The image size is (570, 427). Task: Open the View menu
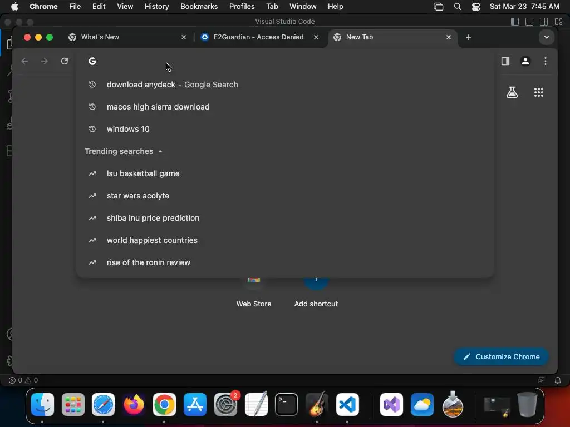pyautogui.click(x=125, y=7)
